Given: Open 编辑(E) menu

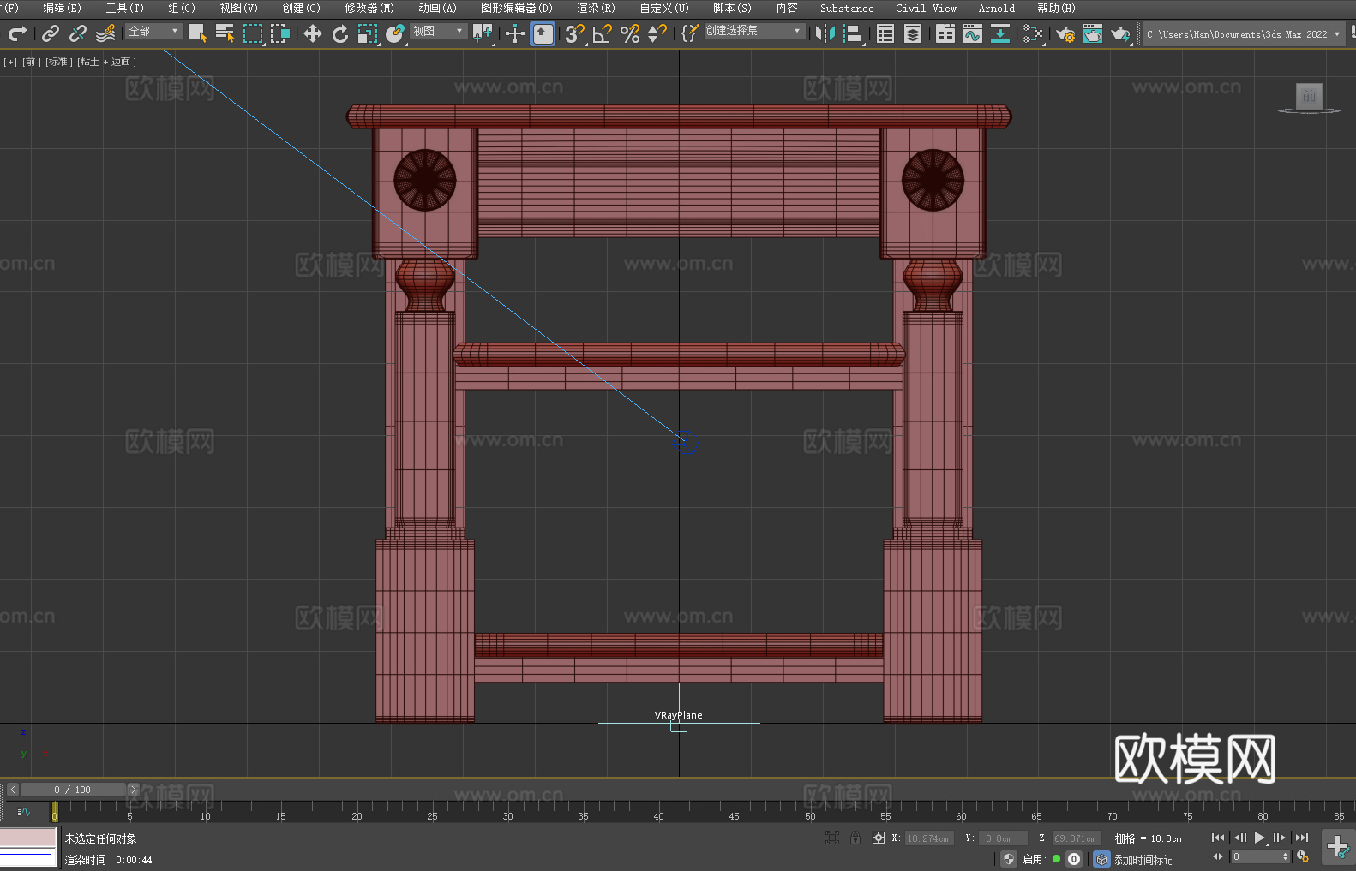Looking at the screenshot, I should tap(62, 8).
